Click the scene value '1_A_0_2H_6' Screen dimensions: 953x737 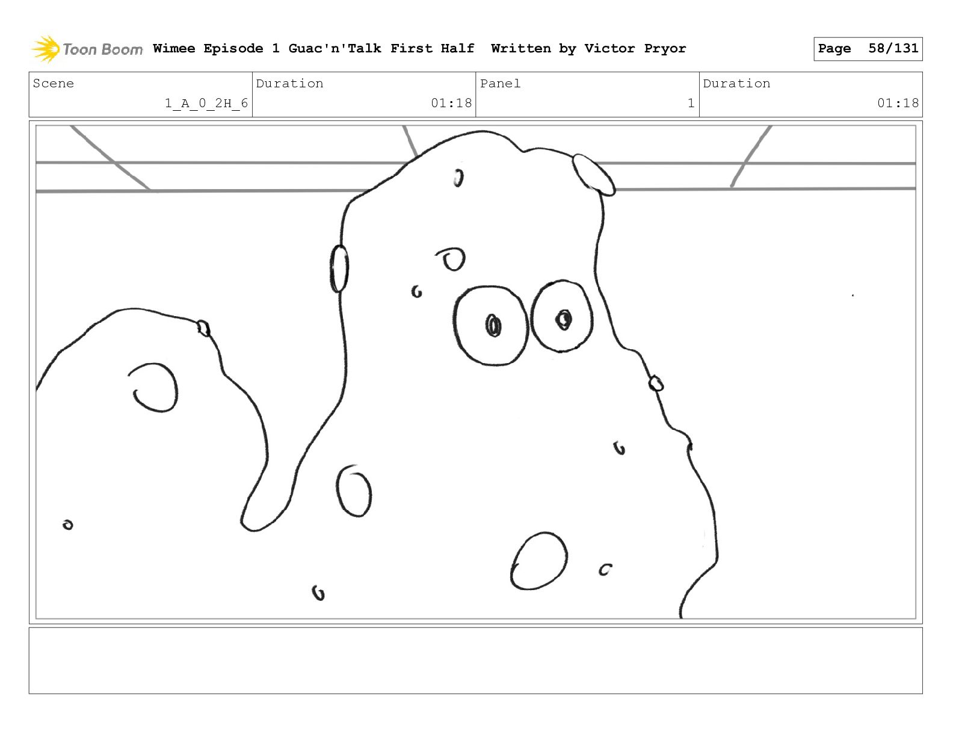(x=206, y=104)
